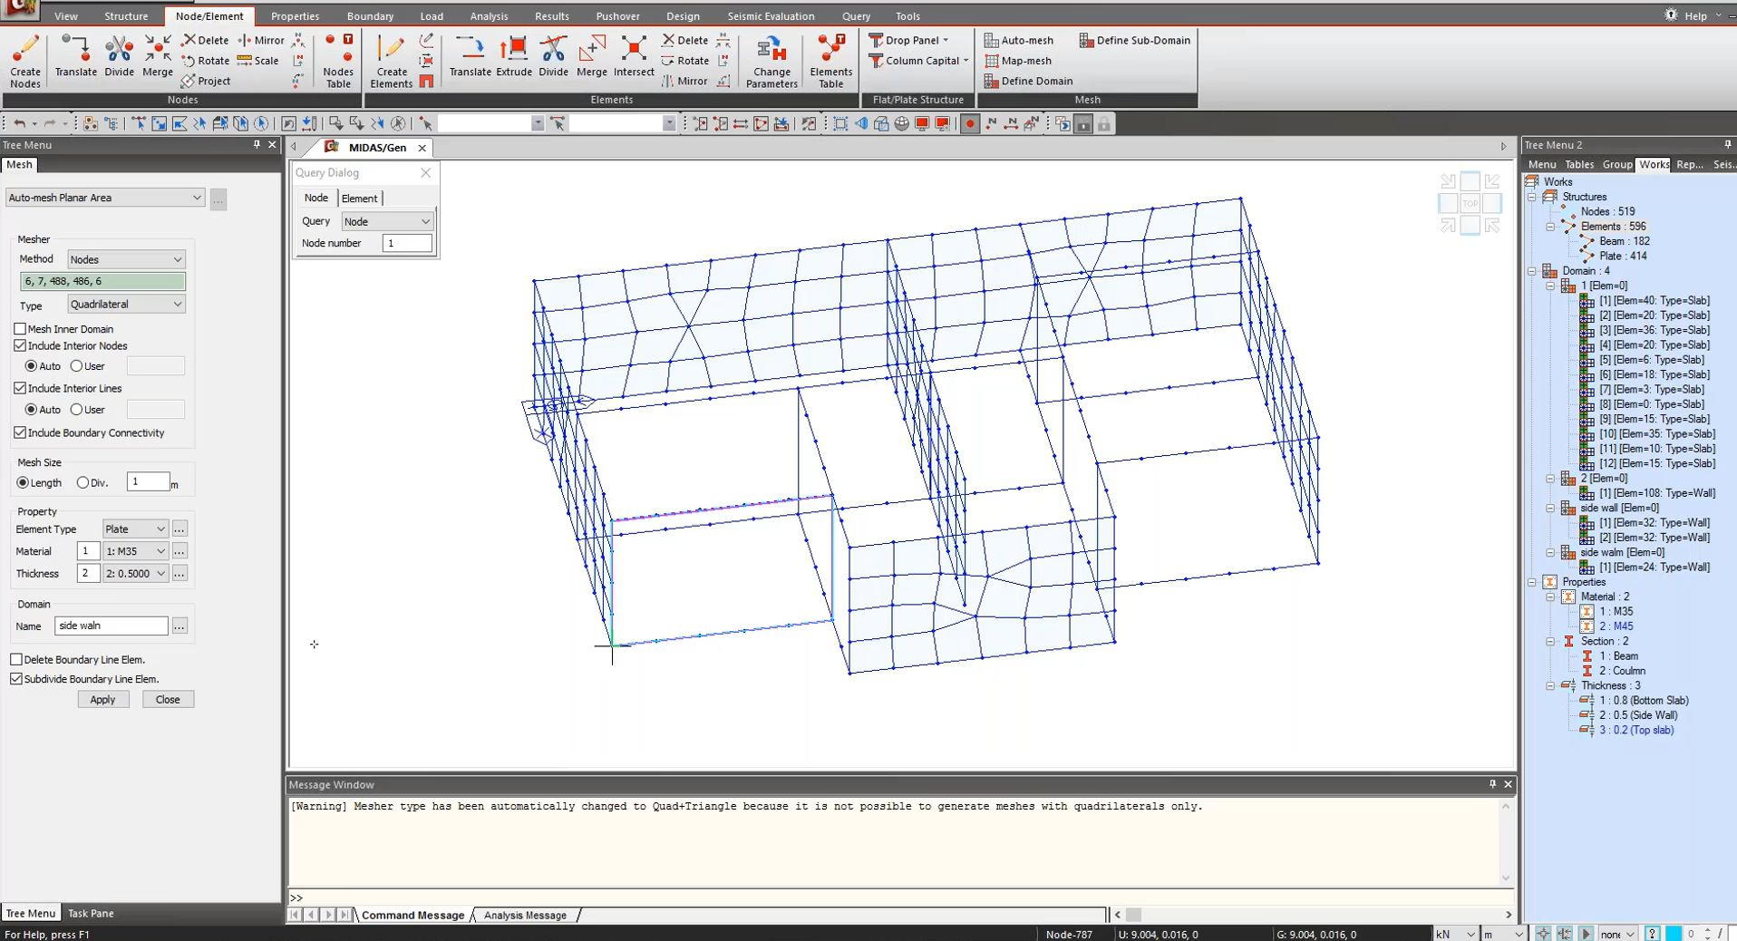Viewport: 1737px width, 941px height.
Task: Open the Nodes Table
Action: [338, 61]
